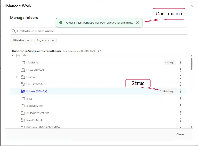Viewport: 198px width, 146px height.
Task: Click the scroll down arrow of the folder list
Action: [192, 127]
